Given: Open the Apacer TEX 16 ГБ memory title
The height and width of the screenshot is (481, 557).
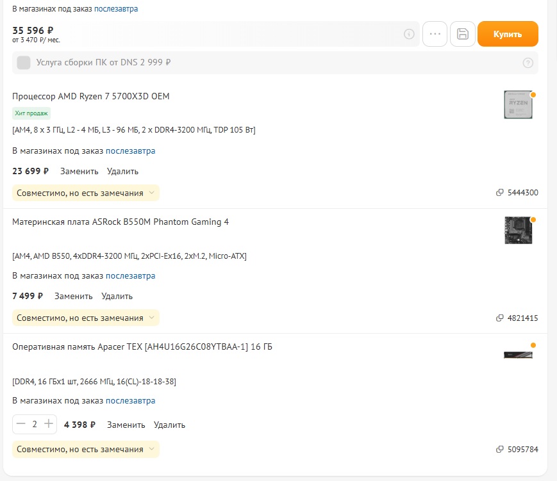Looking at the screenshot, I should (142, 346).
